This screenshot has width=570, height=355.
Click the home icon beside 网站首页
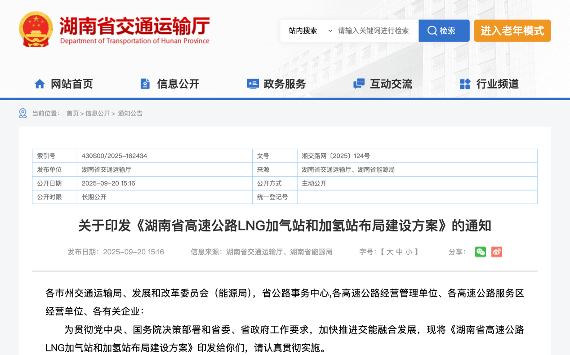pyautogui.click(x=40, y=84)
